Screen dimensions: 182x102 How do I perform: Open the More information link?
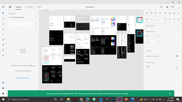click(23, 78)
